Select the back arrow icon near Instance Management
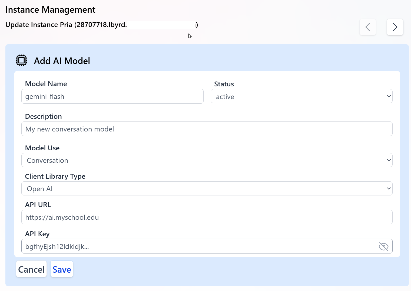This screenshot has height=291, width=411. (367, 27)
